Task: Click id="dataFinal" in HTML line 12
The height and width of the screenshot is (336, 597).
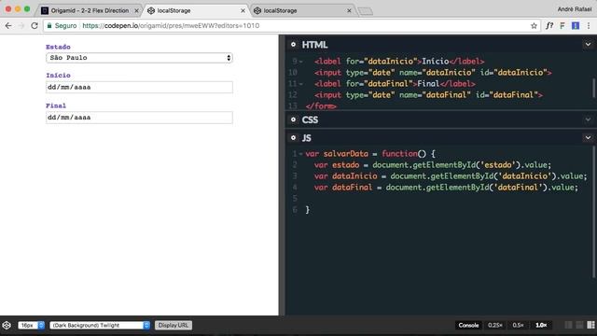Action: coord(507,95)
